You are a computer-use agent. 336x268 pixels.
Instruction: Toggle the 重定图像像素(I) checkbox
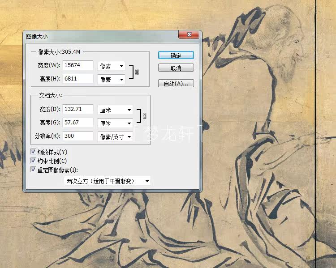coord(33,170)
